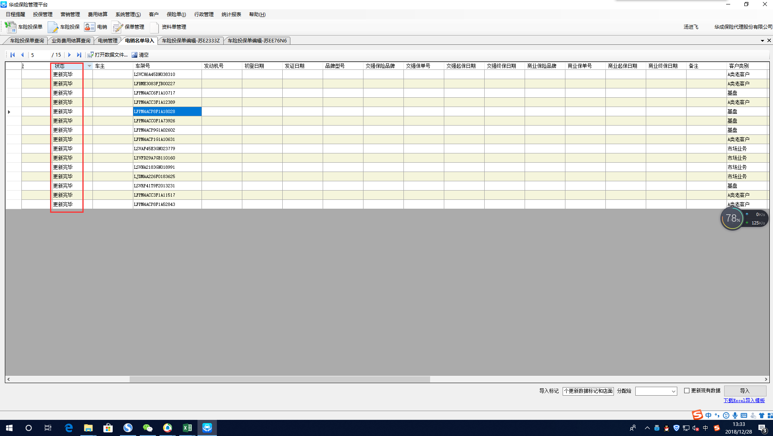Open 投保管理 menu
Screen dimensions: 773x436
(43, 15)
